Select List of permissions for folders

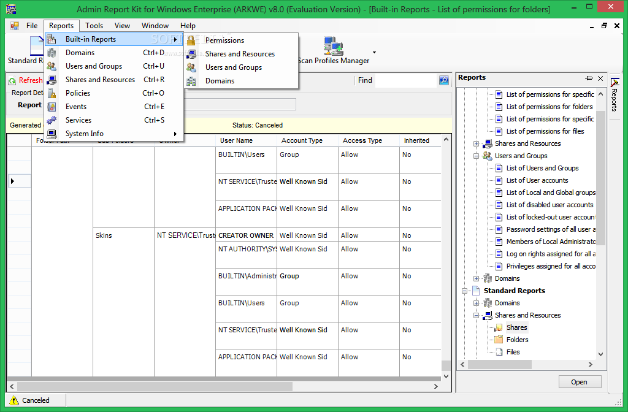point(549,107)
